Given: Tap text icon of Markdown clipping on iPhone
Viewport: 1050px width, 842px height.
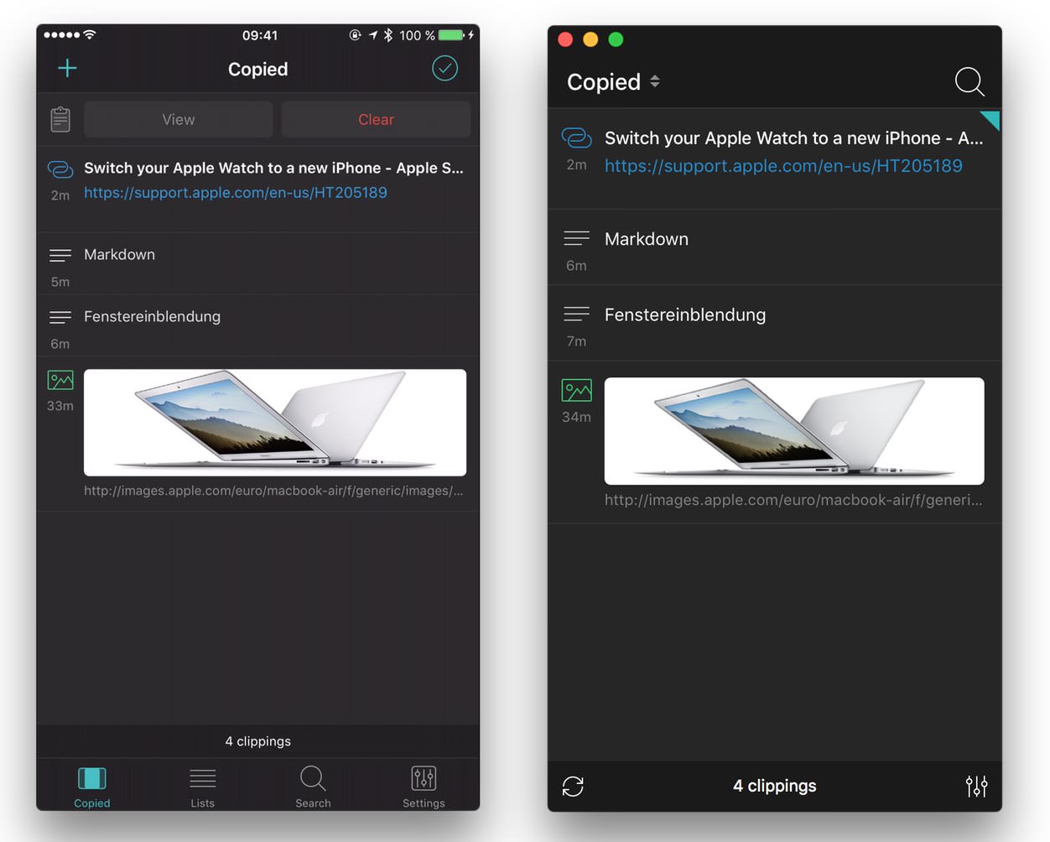Looking at the screenshot, I should pos(60,255).
